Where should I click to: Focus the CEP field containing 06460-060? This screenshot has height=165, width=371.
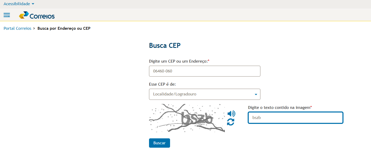pyautogui.click(x=205, y=71)
